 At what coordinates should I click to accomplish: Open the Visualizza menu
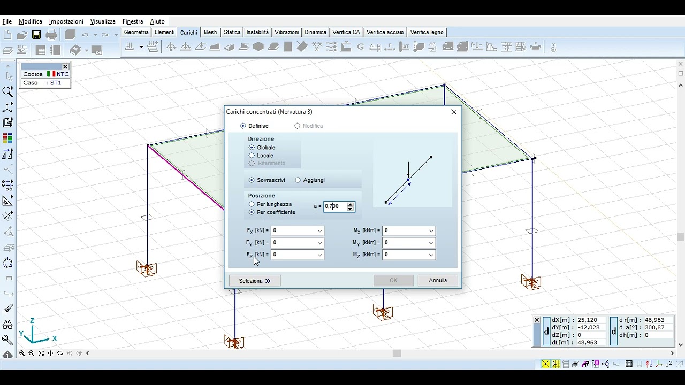(x=103, y=21)
